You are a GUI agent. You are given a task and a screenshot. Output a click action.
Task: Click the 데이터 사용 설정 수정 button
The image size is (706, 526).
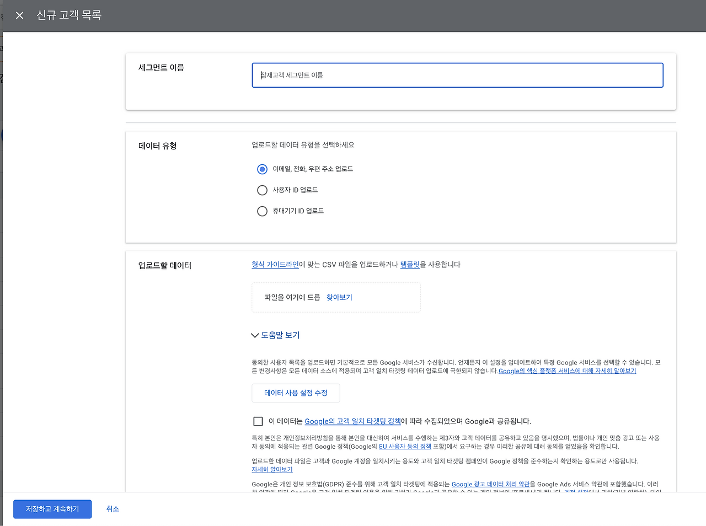tap(296, 393)
